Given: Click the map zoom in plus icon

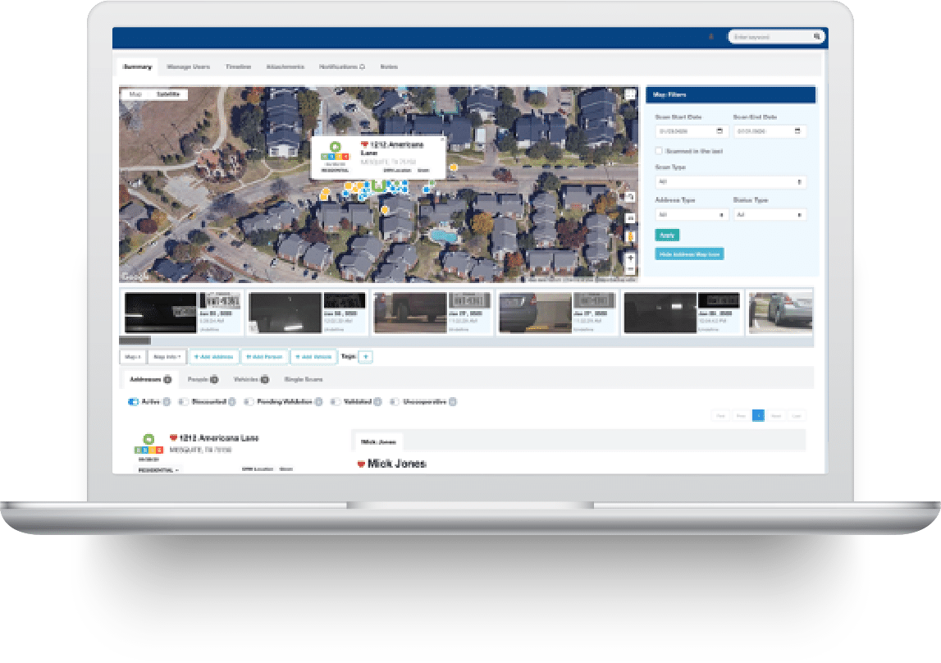Looking at the screenshot, I should [629, 257].
